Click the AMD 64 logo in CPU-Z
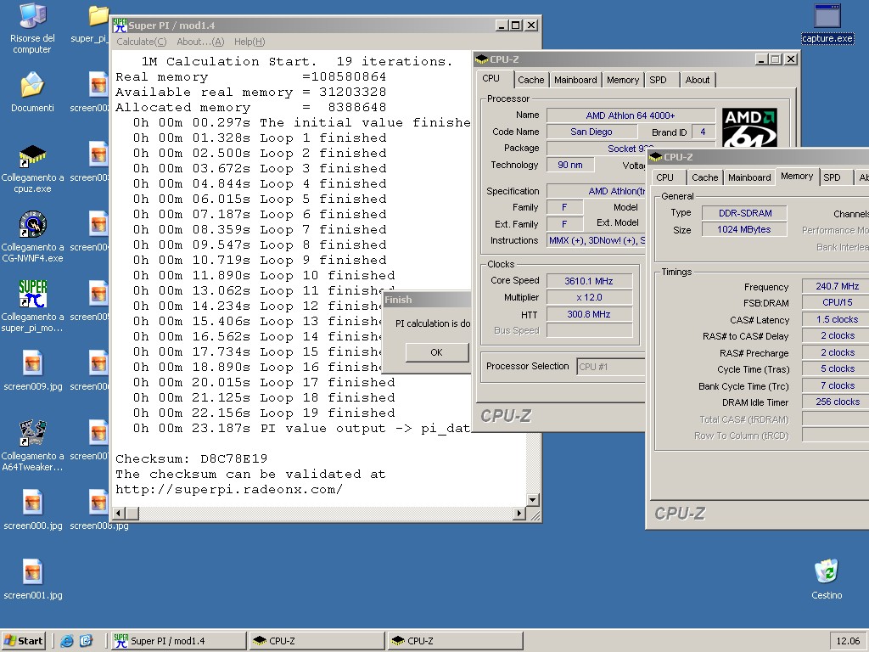 [x=750, y=127]
